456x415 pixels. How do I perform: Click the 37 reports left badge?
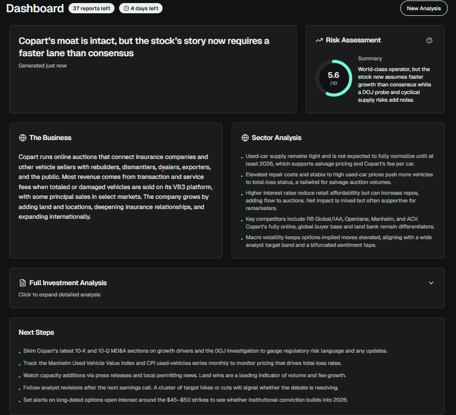[x=92, y=9]
